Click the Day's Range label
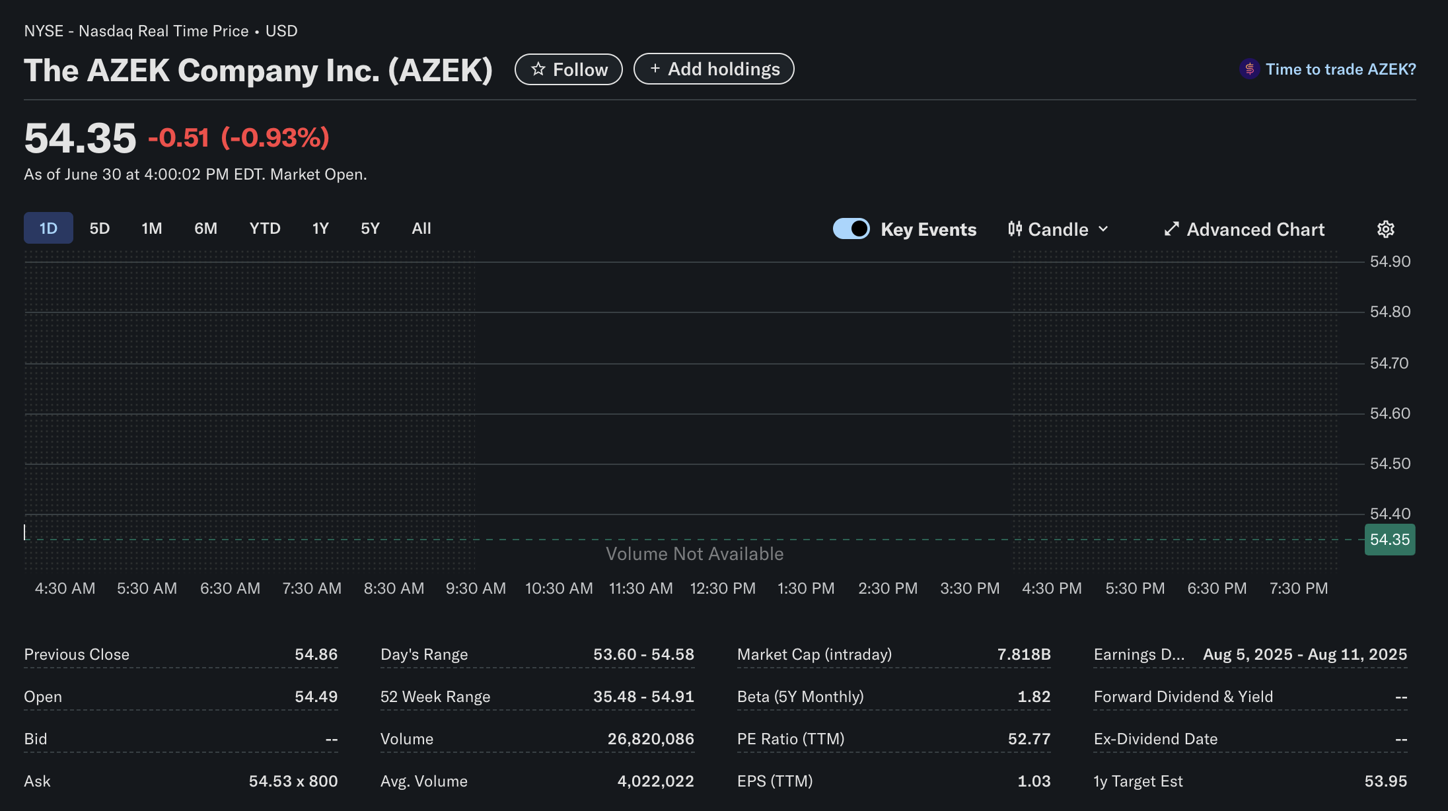The image size is (1448, 811). (424, 654)
